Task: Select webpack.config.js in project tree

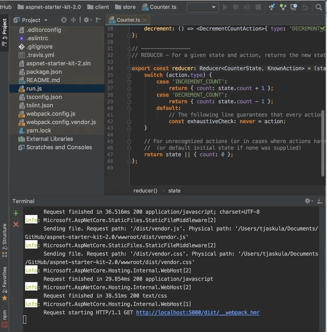Action: [x=57, y=114]
